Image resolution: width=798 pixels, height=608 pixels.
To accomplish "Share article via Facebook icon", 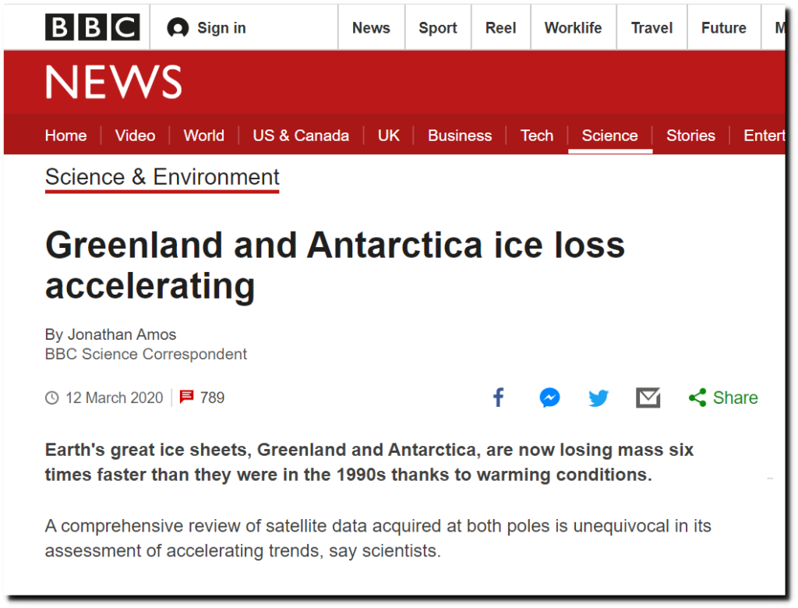I will (x=499, y=398).
